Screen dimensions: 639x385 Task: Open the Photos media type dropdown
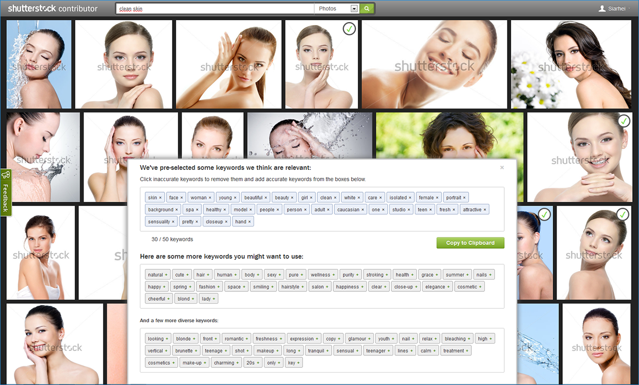tap(337, 9)
